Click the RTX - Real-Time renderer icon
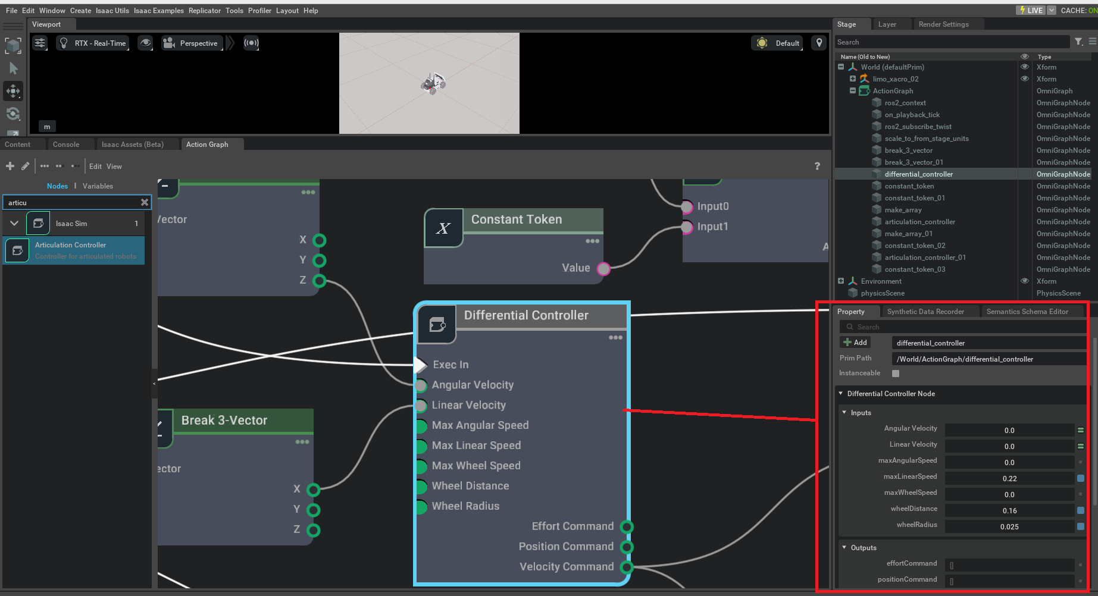The width and height of the screenshot is (1098, 596). coord(64,43)
